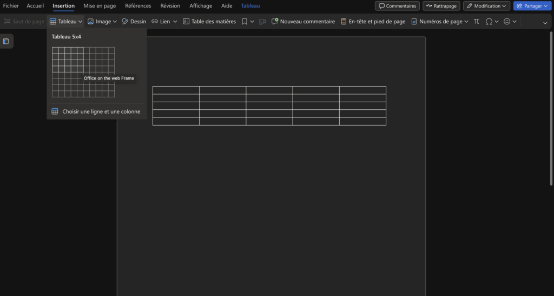Open the Dessin drawing tool
The width and height of the screenshot is (554, 296).
134,22
